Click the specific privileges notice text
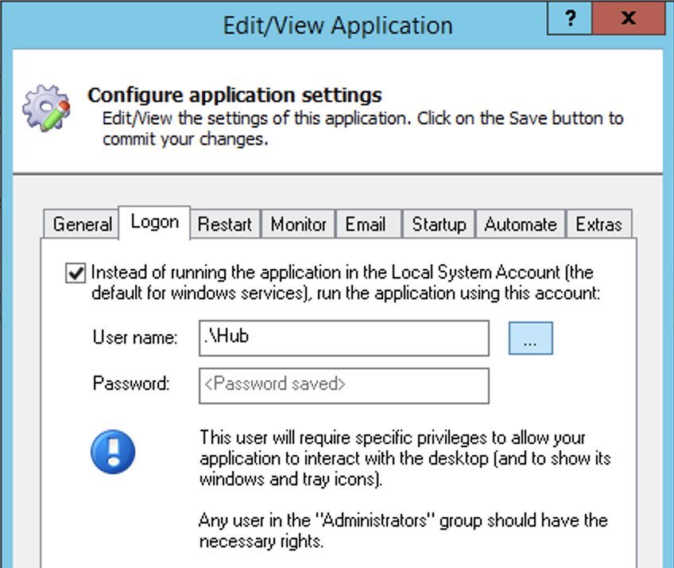This screenshot has height=568, width=674. [x=405, y=458]
